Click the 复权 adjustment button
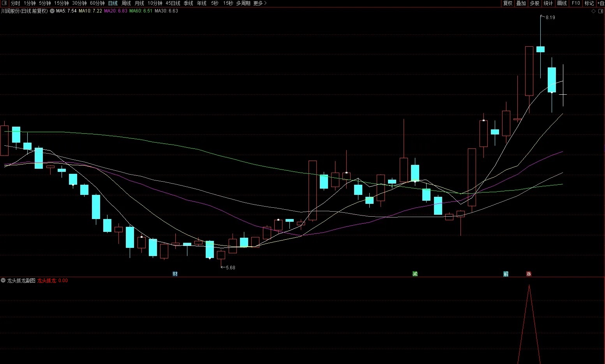The width and height of the screenshot is (605, 364). tap(508, 3)
